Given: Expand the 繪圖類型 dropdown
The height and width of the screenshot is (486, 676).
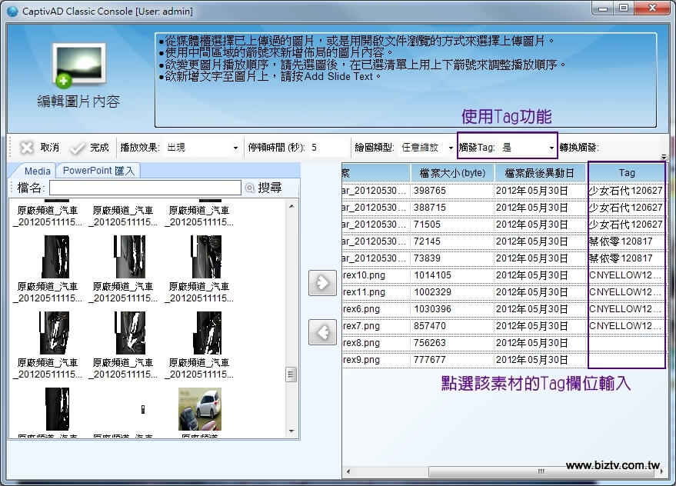Looking at the screenshot, I should pos(450,148).
